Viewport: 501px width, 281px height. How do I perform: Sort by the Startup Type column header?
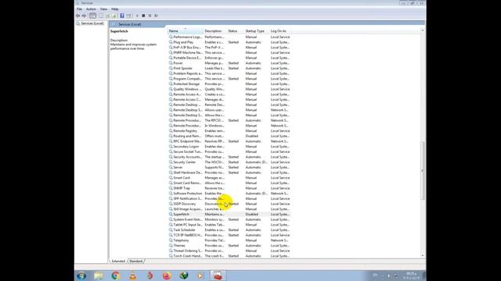click(x=257, y=31)
